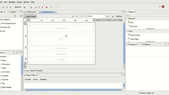Click the Open Perspective icon
This screenshot has width=169, height=95.
(160, 7)
